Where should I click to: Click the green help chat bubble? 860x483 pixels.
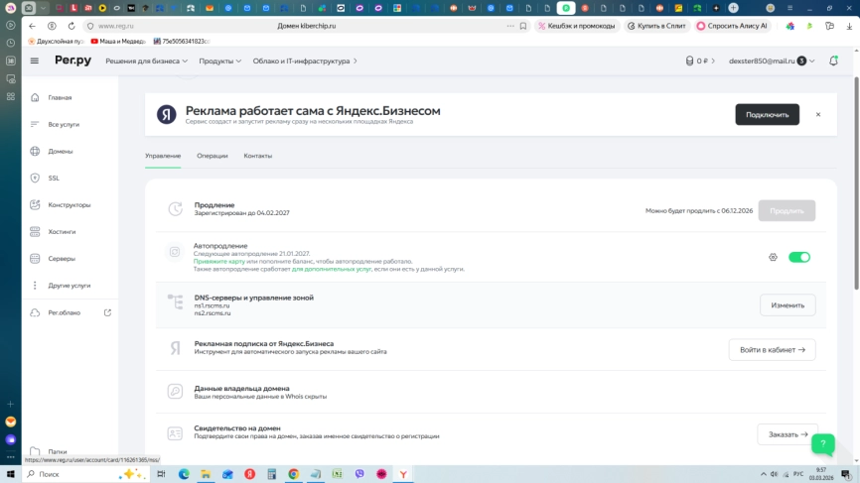[822, 444]
